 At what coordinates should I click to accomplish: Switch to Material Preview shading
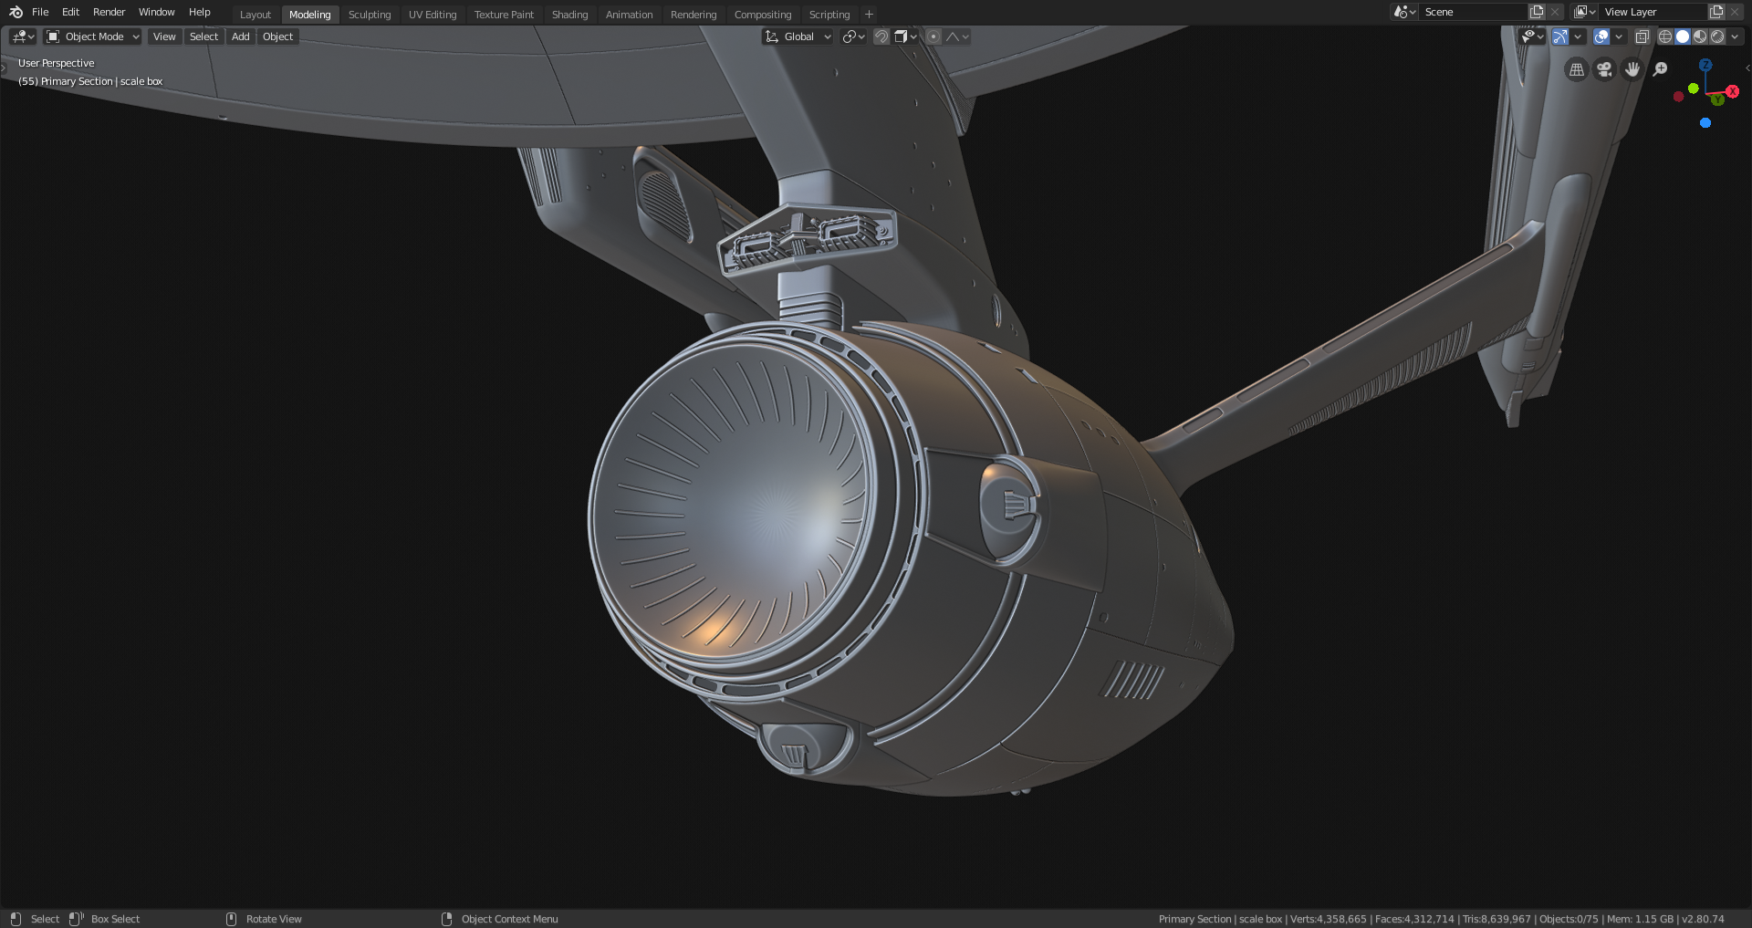click(x=1700, y=36)
